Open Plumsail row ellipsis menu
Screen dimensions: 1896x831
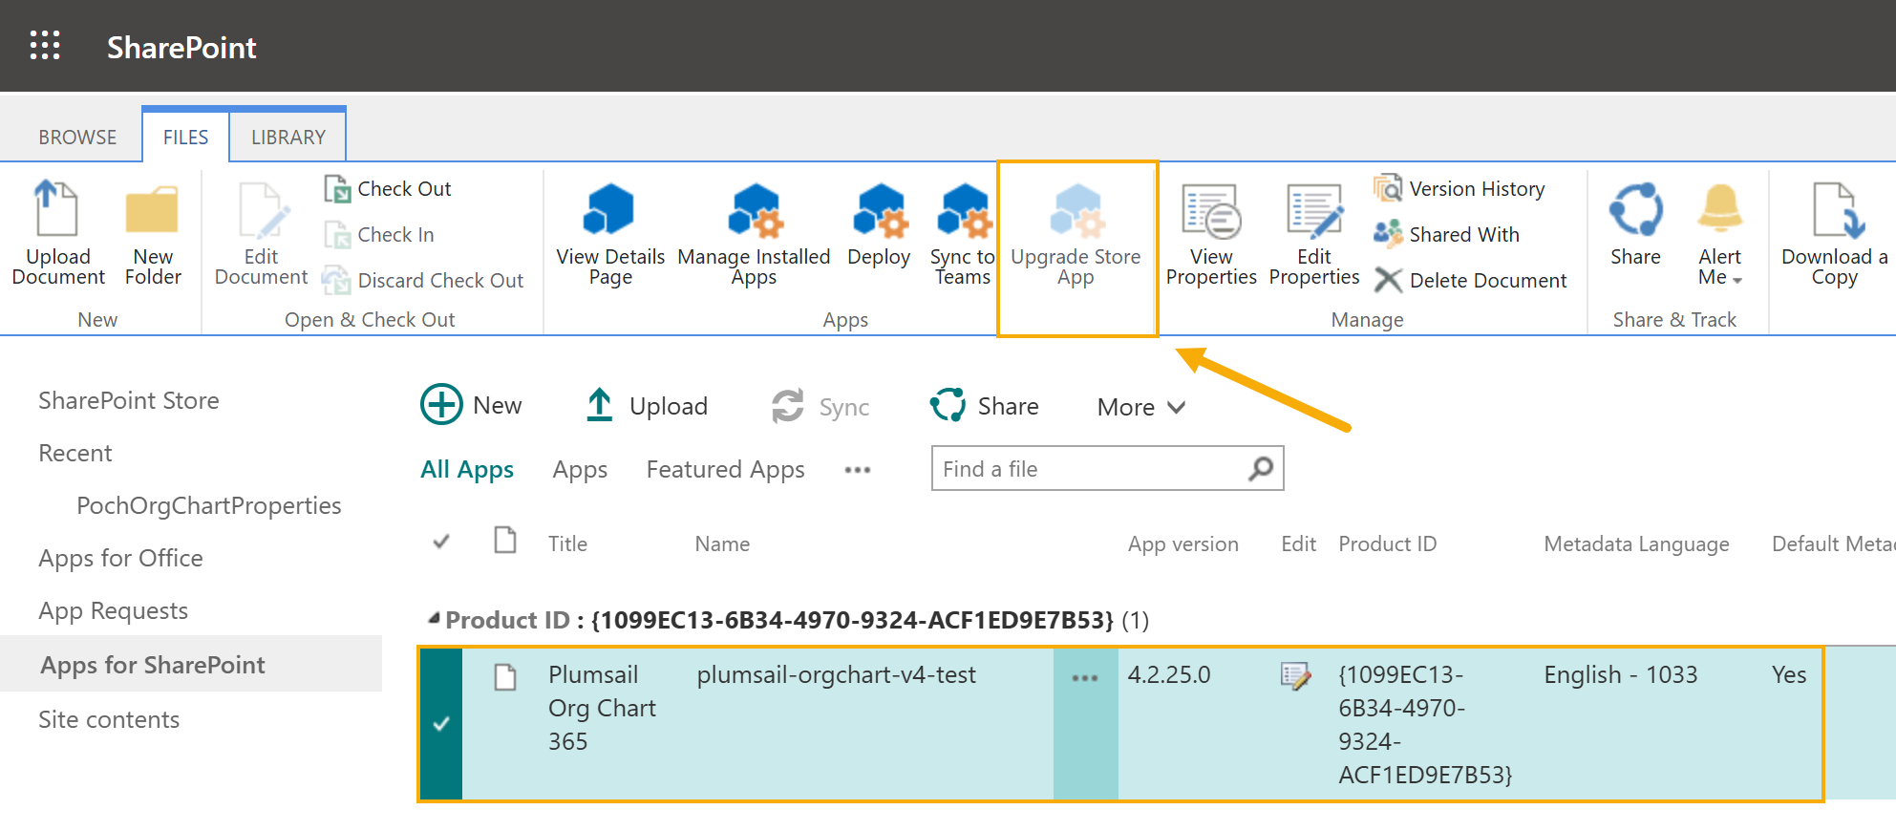click(1085, 678)
